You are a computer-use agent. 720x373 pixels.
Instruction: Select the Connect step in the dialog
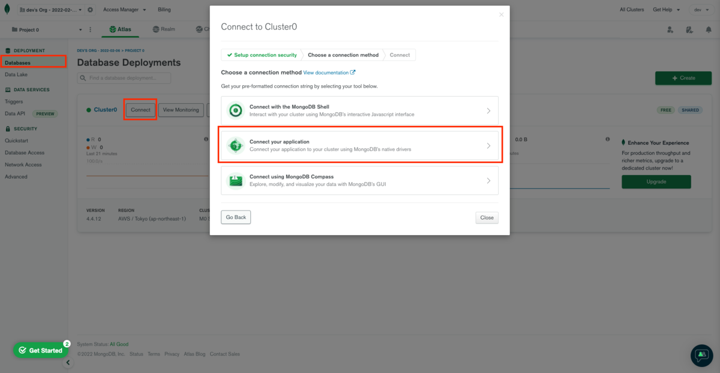tap(400, 55)
